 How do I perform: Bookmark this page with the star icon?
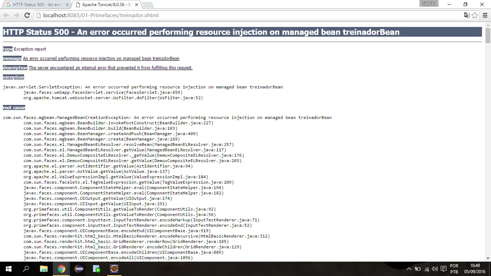pyautogui.click(x=475, y=15)
